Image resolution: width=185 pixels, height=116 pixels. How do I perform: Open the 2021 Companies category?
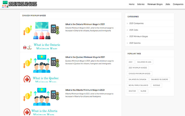pyautogui.click(x=136, y=23)
